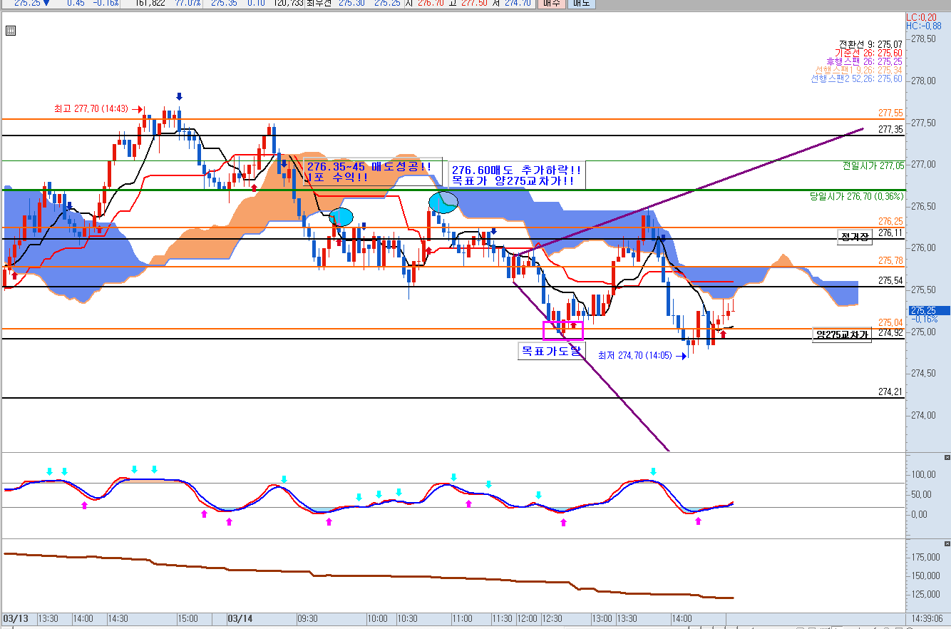The height and width of the screenshot is (629, 951).
Task: Click the grid icon at chart top-left
Action: coord(10,31)
